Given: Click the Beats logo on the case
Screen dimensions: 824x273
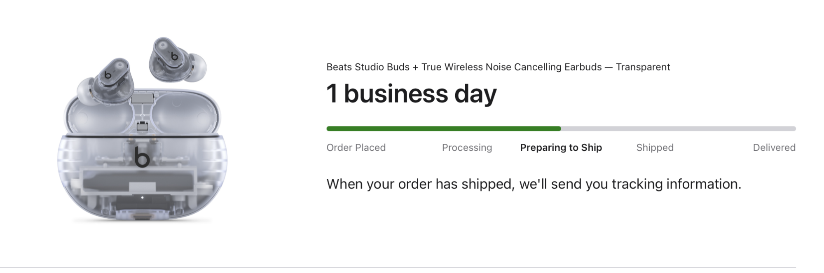Looking at the screenshot, I should (x=142, y=157).
